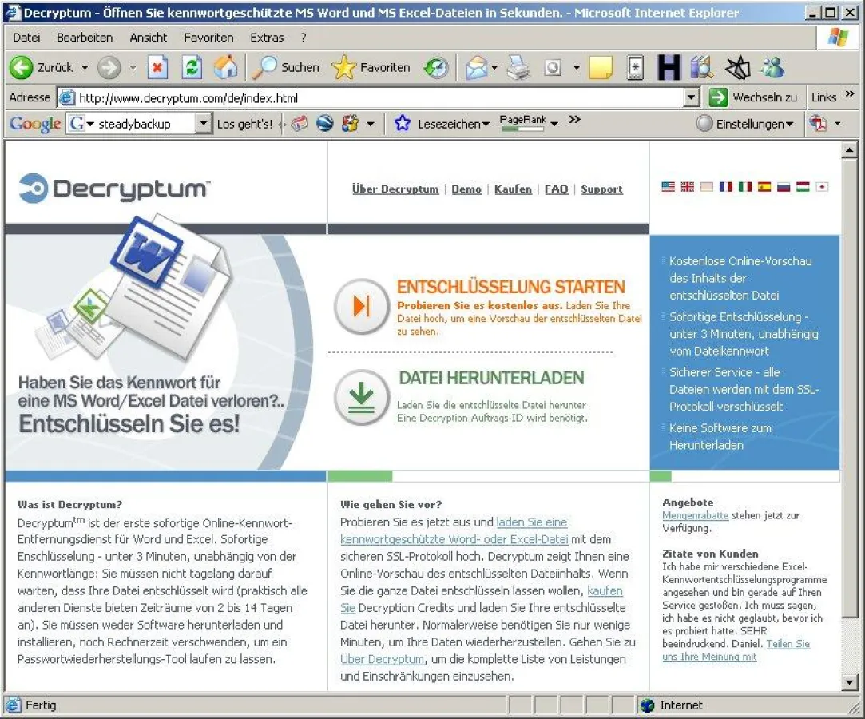Image resolution: width=865 pixels, height=719 pixels.
Task: Switch to the Spanish flag language
Action: (764, 187)
